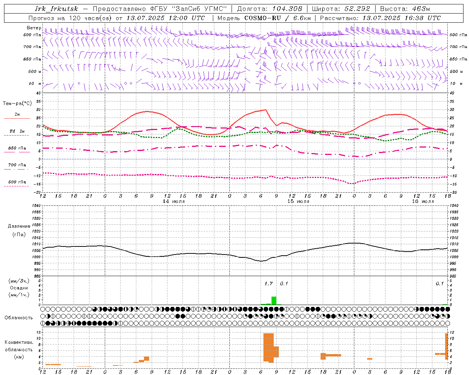Select the 500 гПа temperature legend entry
469x375 pixels.
(17, 183)
